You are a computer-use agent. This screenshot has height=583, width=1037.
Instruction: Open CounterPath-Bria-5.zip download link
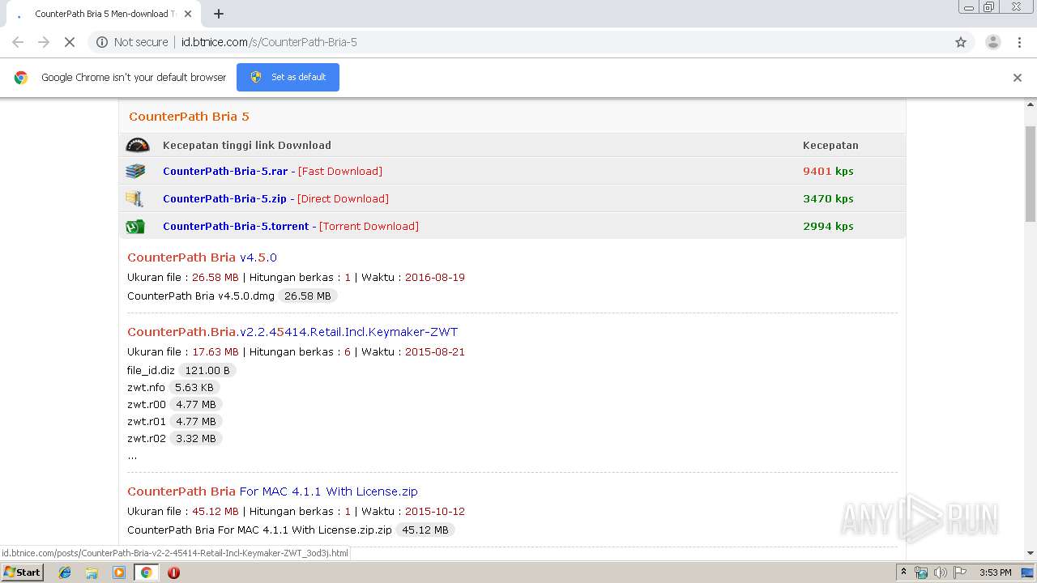[224, 198]
